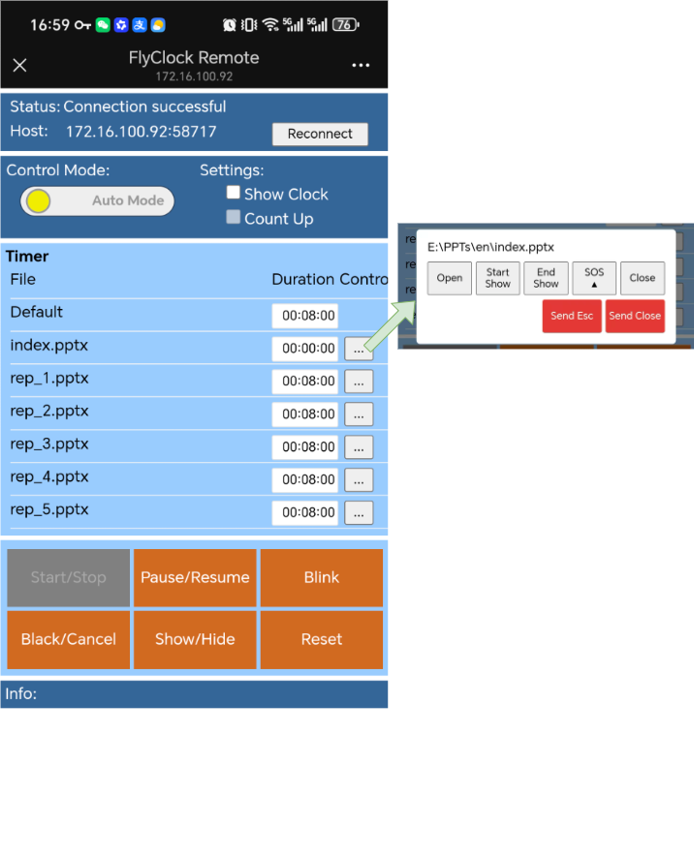Image resolution: width=694 pixels, height=858 pixels.
Task: Click the red Send Esc button
Action: [572, 317]
